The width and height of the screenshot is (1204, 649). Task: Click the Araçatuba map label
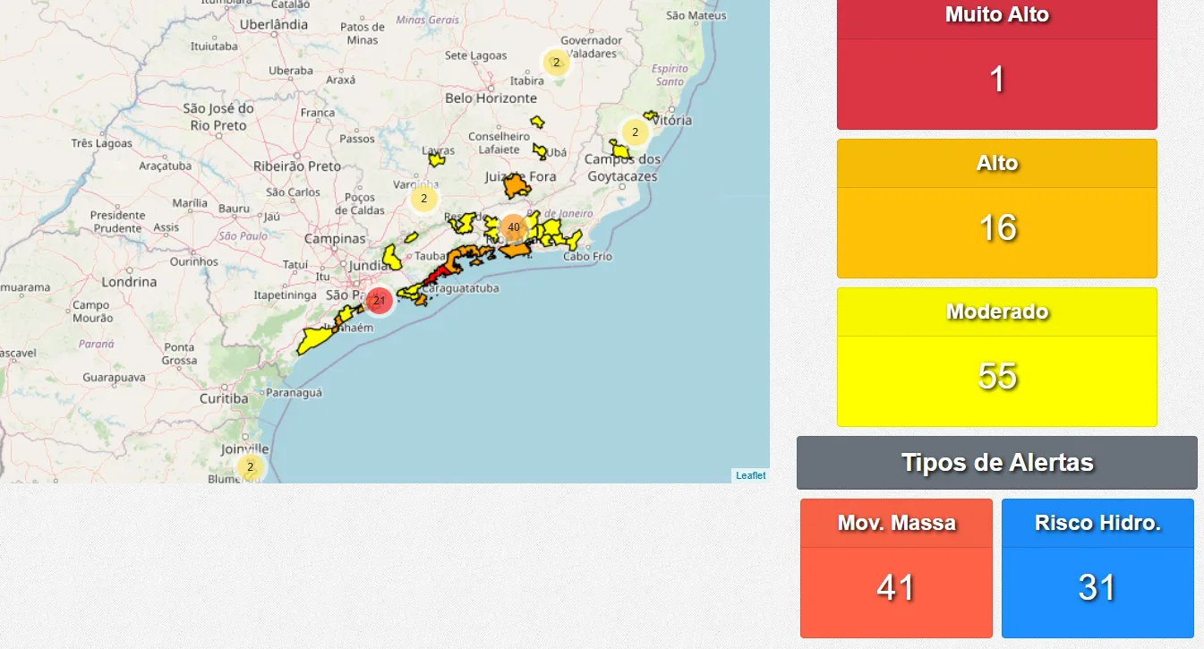point(165,166)
